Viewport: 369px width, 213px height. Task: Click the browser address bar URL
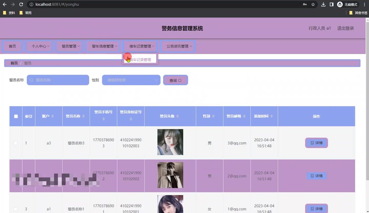57,4
